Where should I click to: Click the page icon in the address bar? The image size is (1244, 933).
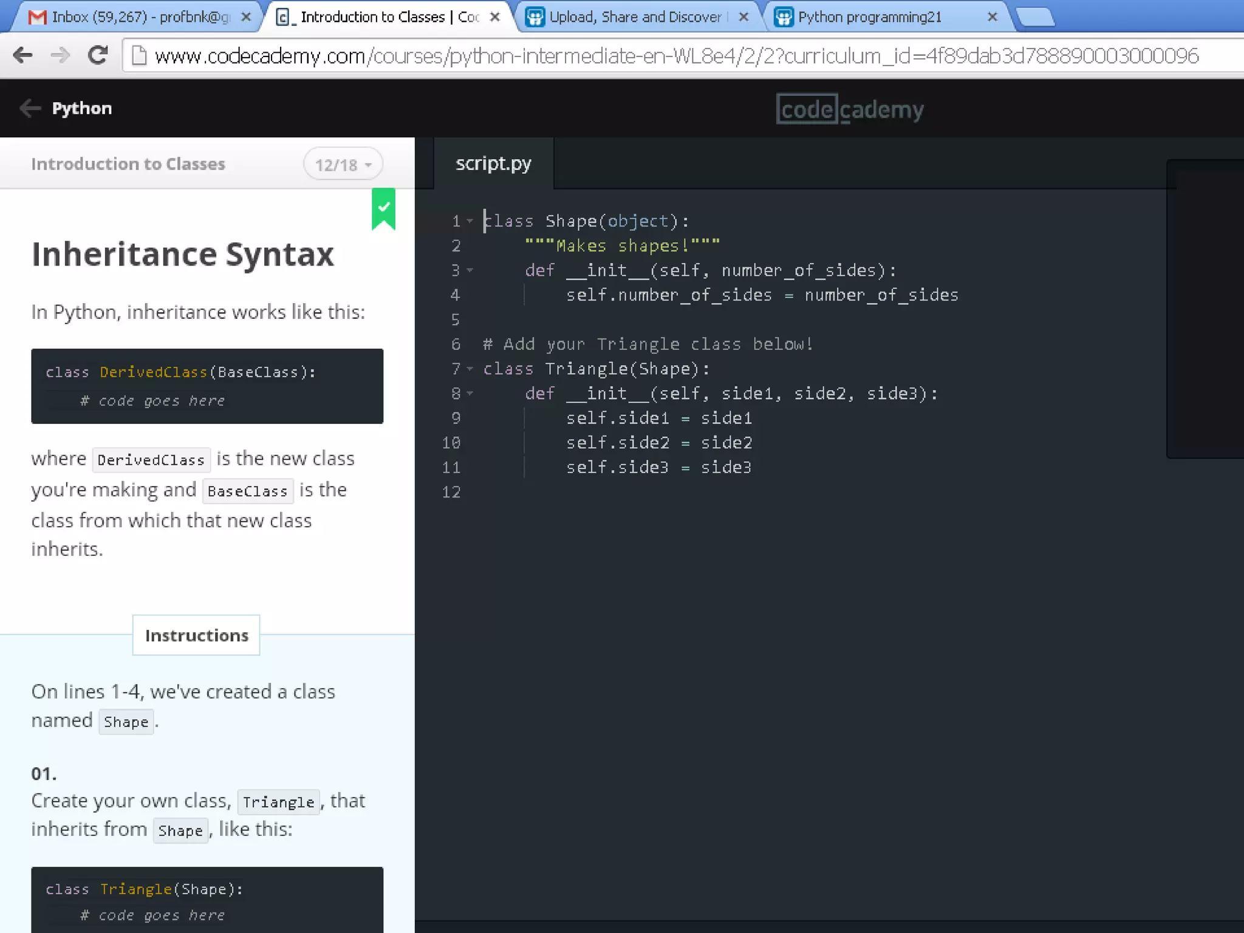(x=139, y=55)
